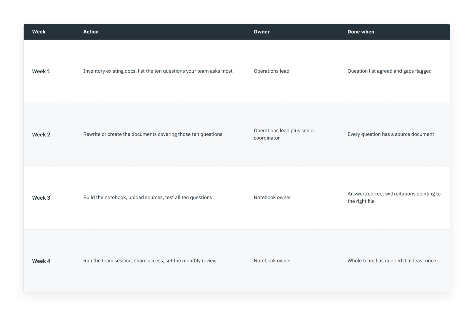Click "Notebook owner" in the Week 4 row

pos(272,261)
